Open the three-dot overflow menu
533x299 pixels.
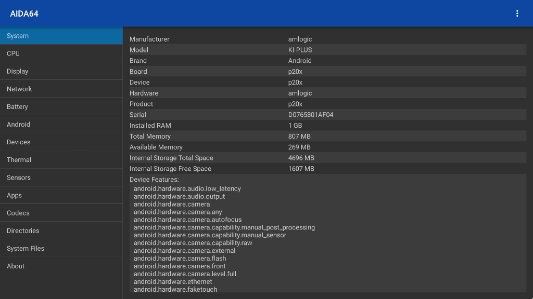[517, 13]
